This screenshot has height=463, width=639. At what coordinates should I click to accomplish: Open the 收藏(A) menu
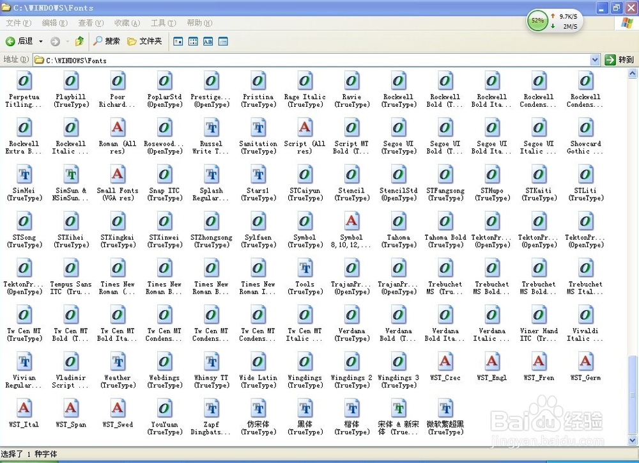[x=127, y=23]
